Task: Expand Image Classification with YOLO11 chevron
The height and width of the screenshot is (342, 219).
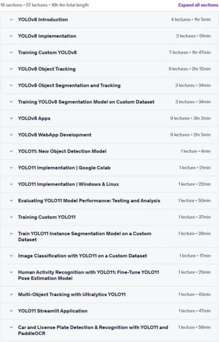Action: click(11, 255)
